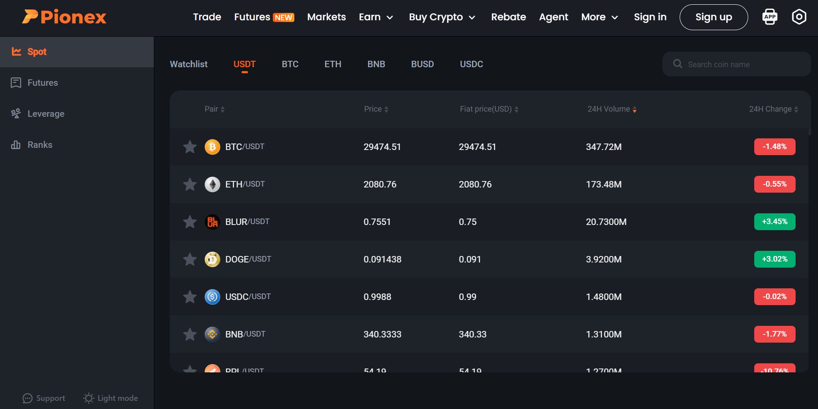818x409 pixels.
Task: Select Futures in the sidebar
Action: [77, 83]
